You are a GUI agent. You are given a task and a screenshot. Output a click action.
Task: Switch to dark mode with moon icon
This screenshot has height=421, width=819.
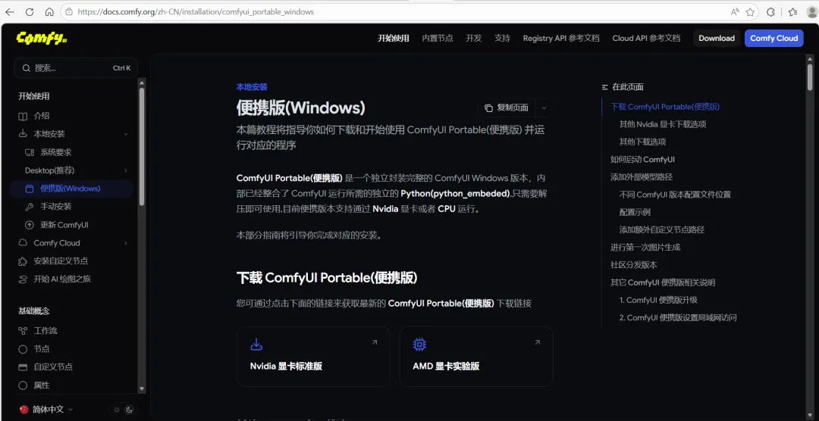click(x=130, y=410)
